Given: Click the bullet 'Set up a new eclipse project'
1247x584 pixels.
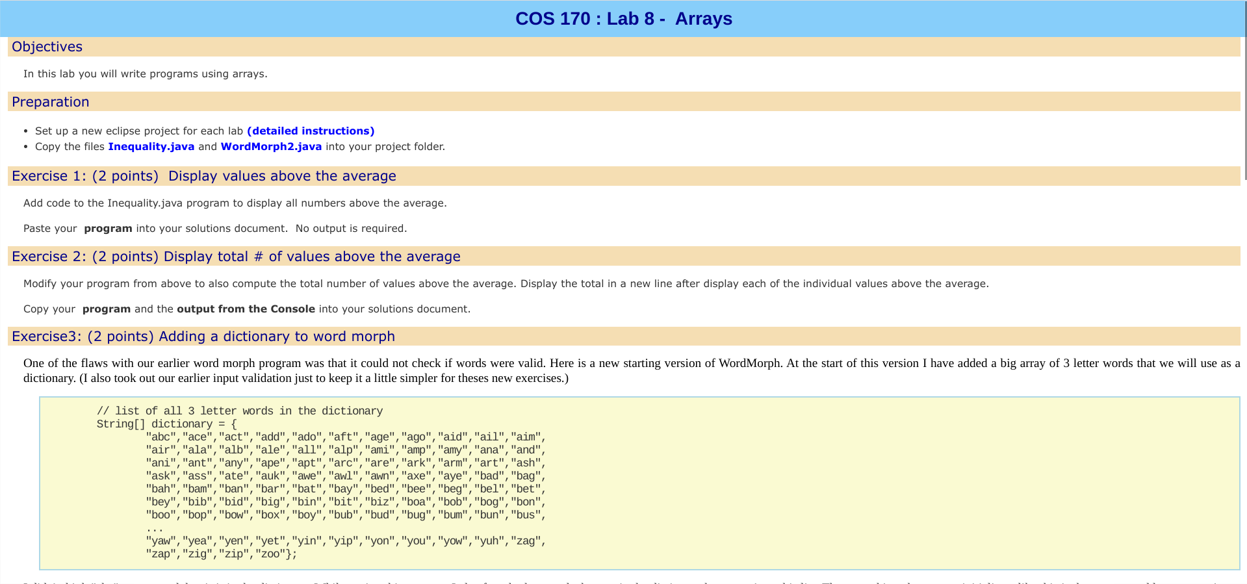Looking at the screenshot, I should click(205, 131).
